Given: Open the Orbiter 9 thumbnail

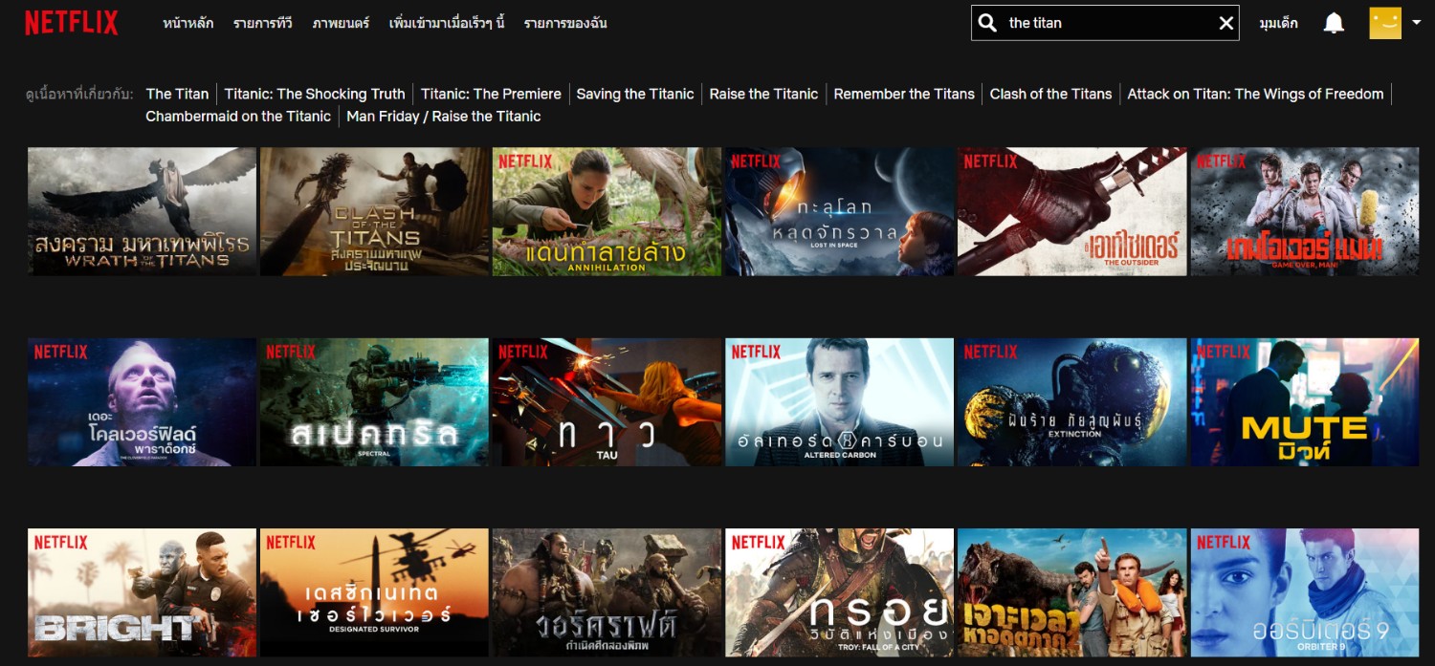Looking at the screenshot, I should [x=1305, y=592].
